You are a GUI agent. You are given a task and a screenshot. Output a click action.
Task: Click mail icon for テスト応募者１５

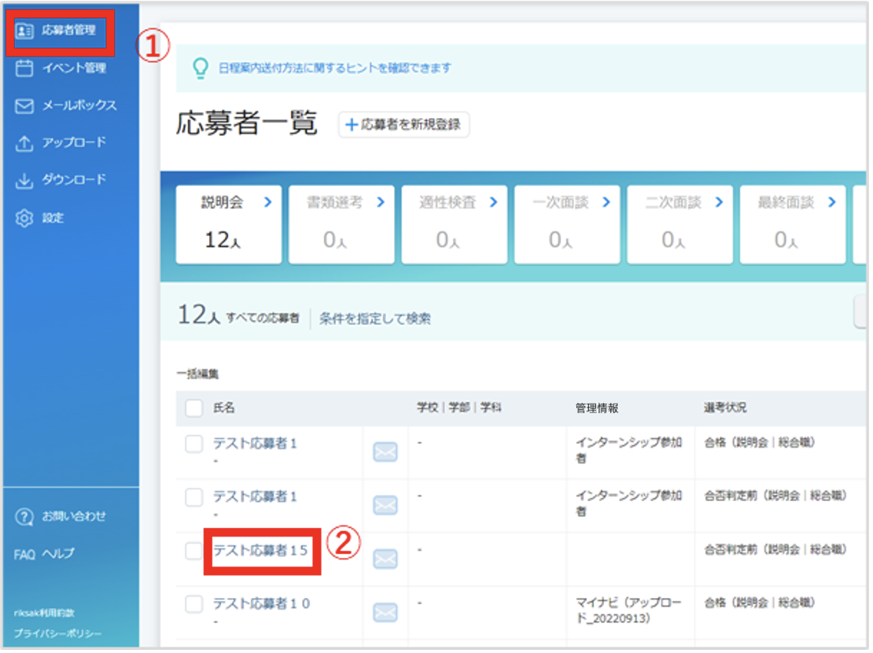click(x=385, y=559)
